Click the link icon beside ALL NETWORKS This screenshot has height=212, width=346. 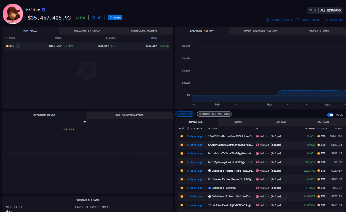(x=315, y=10)
